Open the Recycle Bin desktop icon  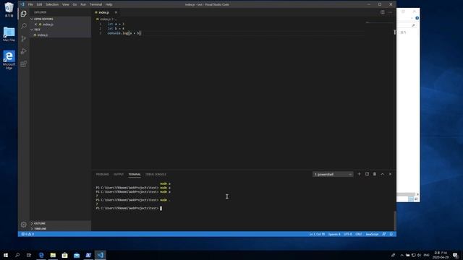click(9, 9)
